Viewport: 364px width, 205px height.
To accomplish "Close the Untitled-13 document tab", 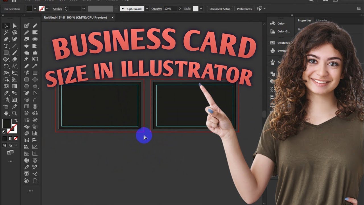I will (112, 17).
